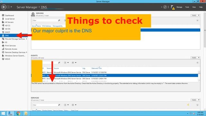
Task: Collapse the Services section chevron
Action: click(197, 105)
